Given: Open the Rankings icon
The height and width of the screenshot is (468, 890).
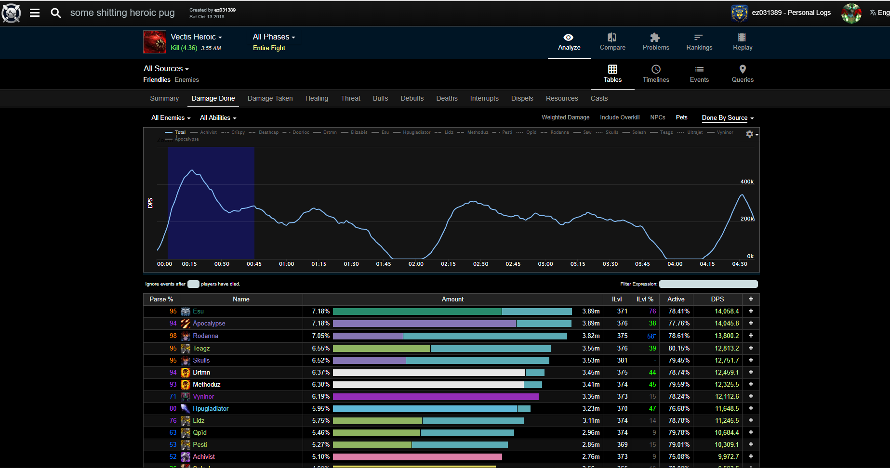Looking at the screenshot, I should pos(699,38).
